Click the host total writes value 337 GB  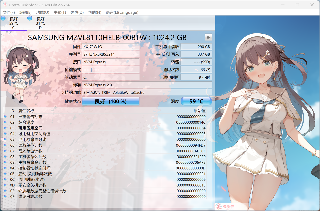click(196, 54)
